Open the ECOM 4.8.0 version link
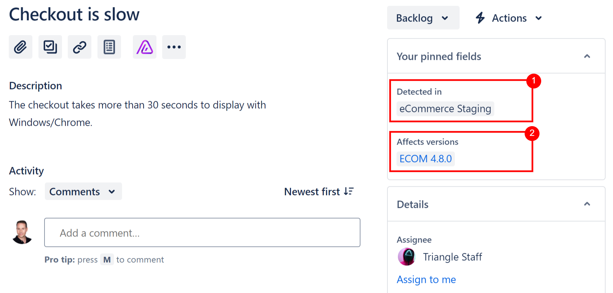Viewport: 613px width, 293px height. click(x=426, y=159)
